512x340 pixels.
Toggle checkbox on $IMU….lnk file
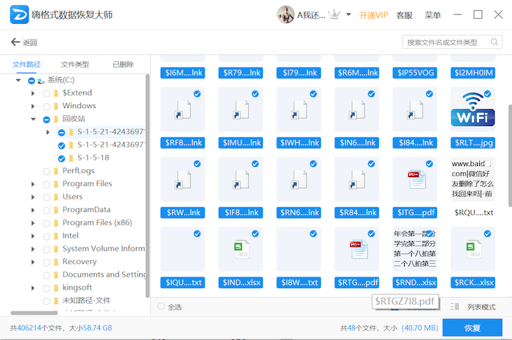click(x=255, y=94)
